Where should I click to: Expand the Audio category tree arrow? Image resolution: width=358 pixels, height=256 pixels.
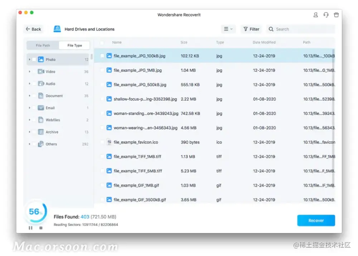point(29,84)
